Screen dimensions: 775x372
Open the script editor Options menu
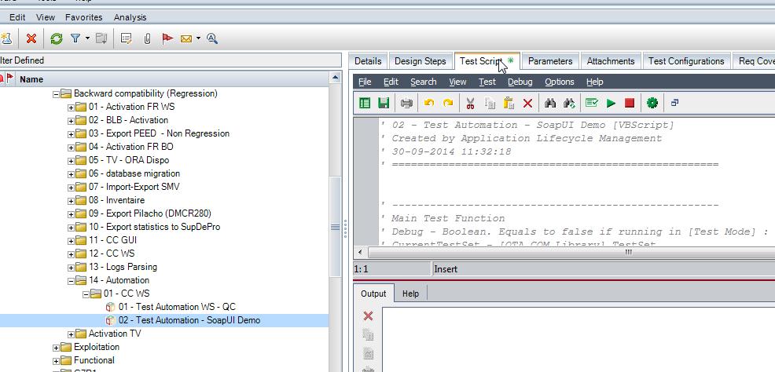[x=560, y=82]
